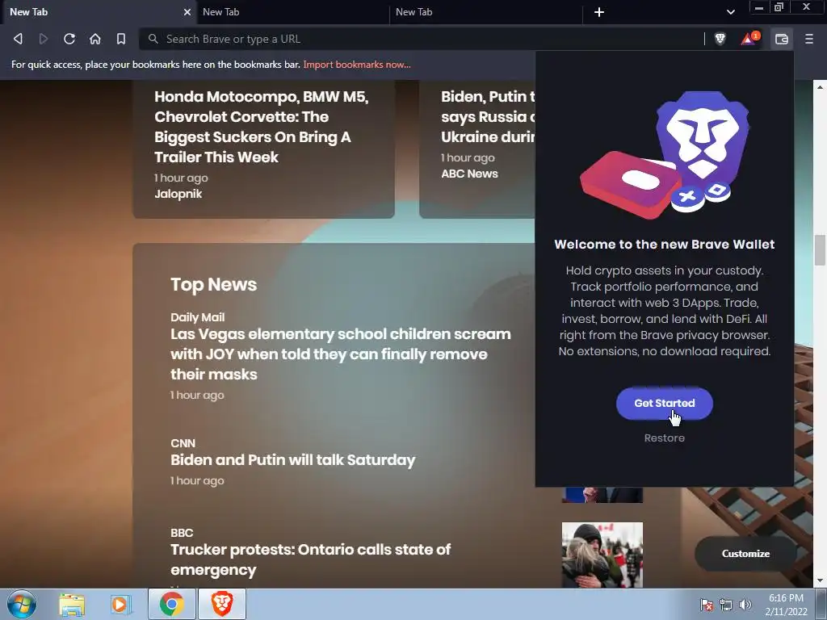Open the Honda Motocompo Jalopnik article
Screen dimensions: 827x620
click(262, 127)
